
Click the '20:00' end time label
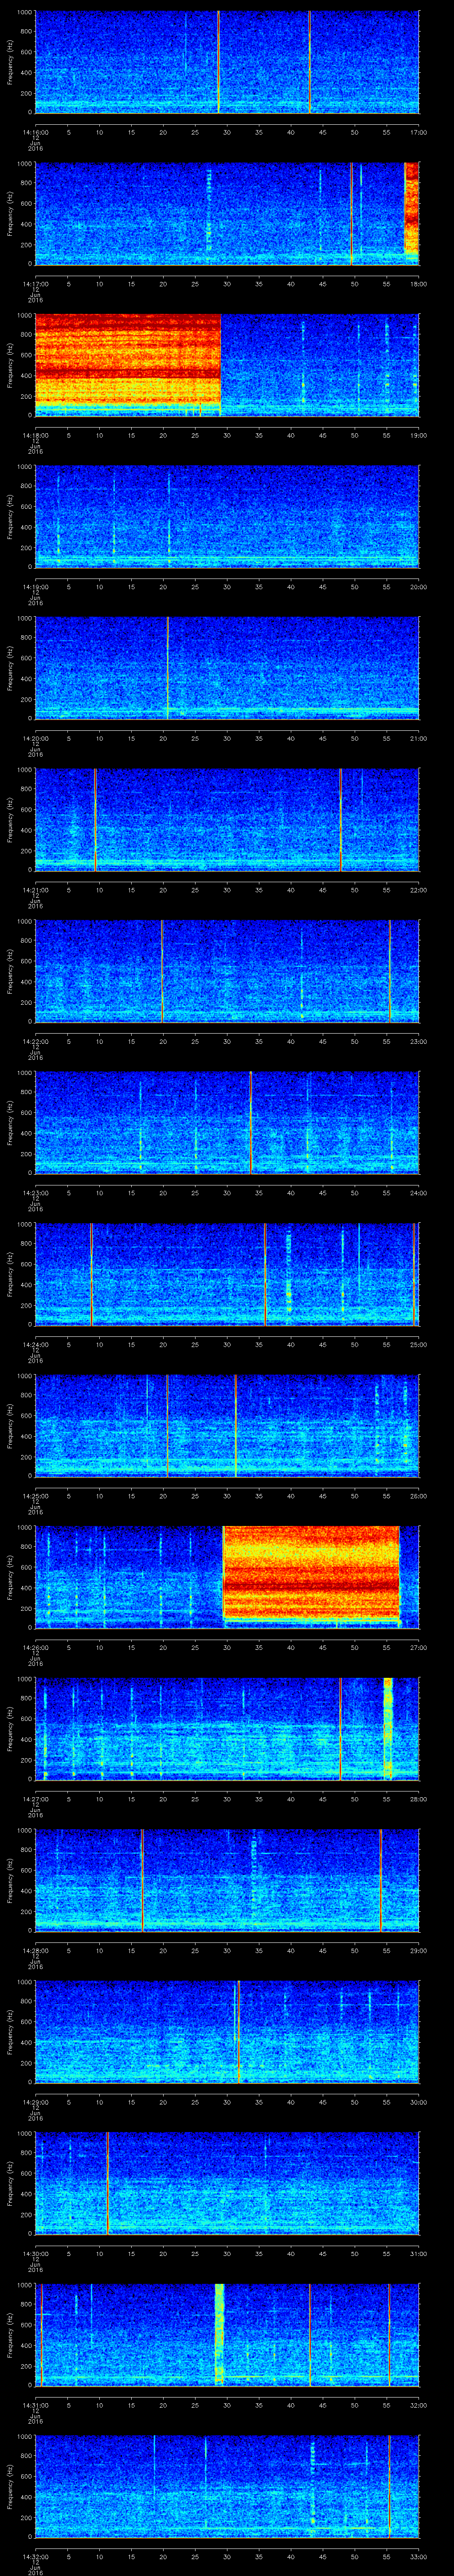pyautogui.click(x=419, y=587)
